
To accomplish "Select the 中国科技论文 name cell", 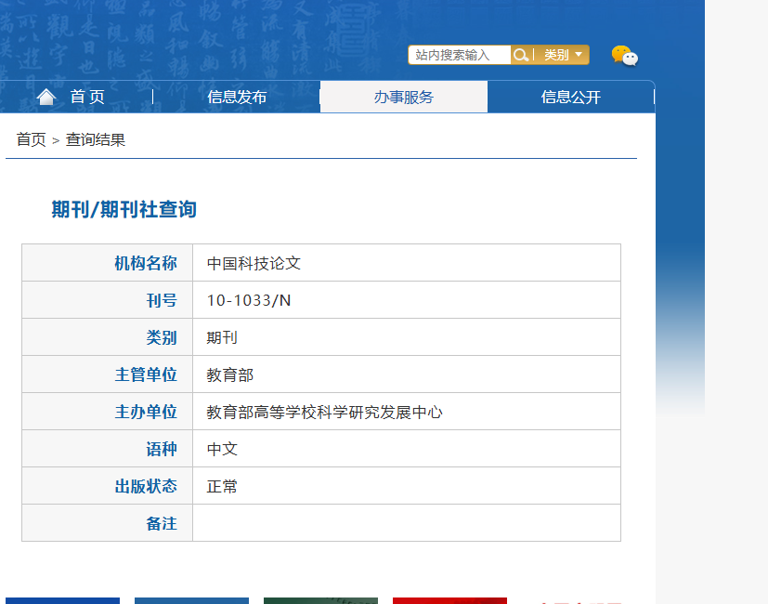I will click(x=407, y=263).
